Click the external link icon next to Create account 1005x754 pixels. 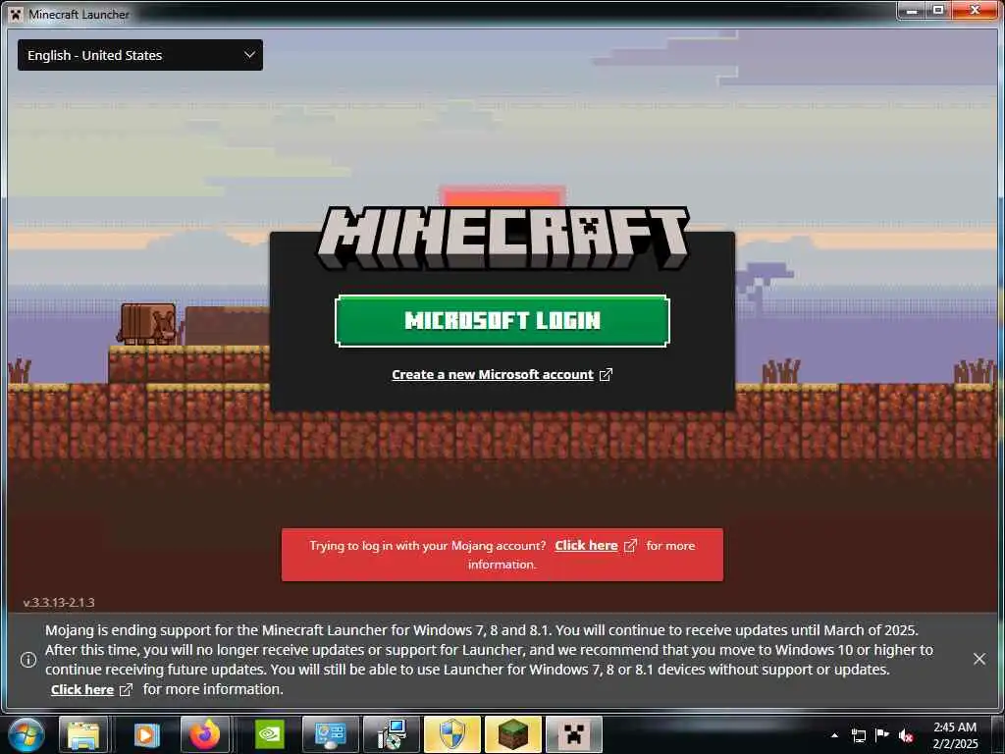(606, 374)
